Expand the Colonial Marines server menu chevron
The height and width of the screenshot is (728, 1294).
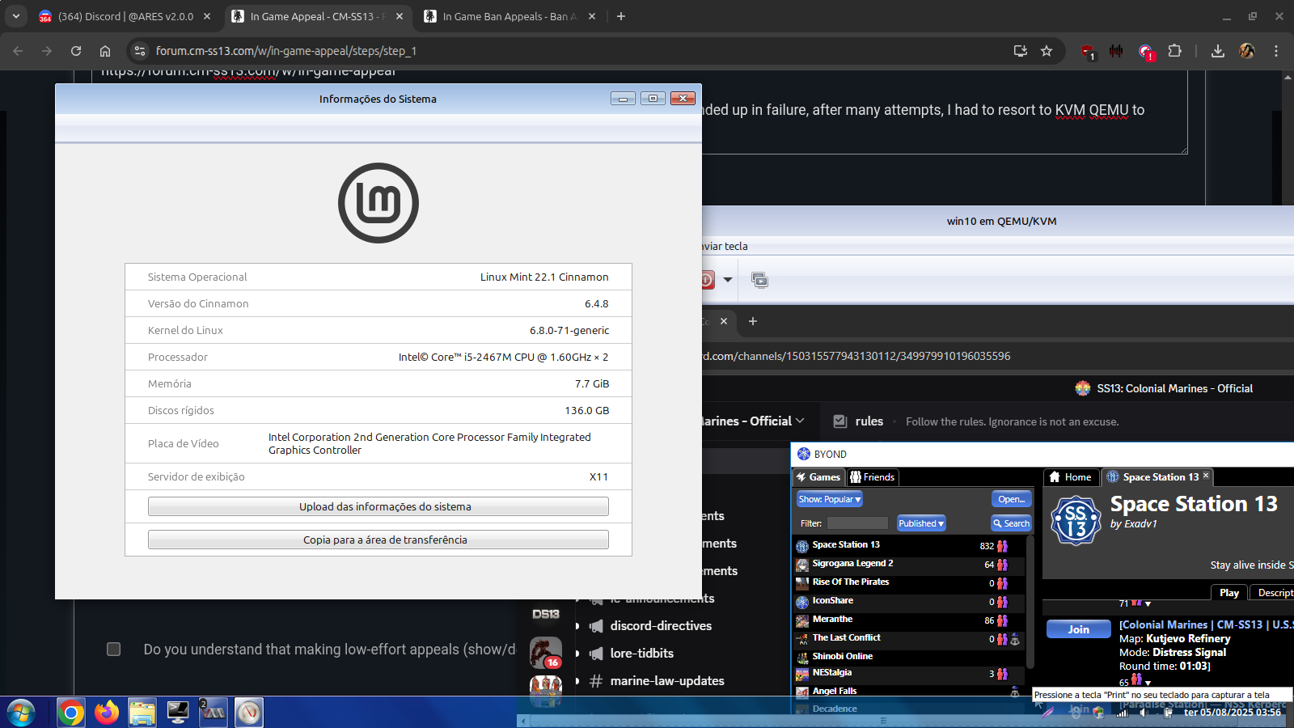[800, 421]
